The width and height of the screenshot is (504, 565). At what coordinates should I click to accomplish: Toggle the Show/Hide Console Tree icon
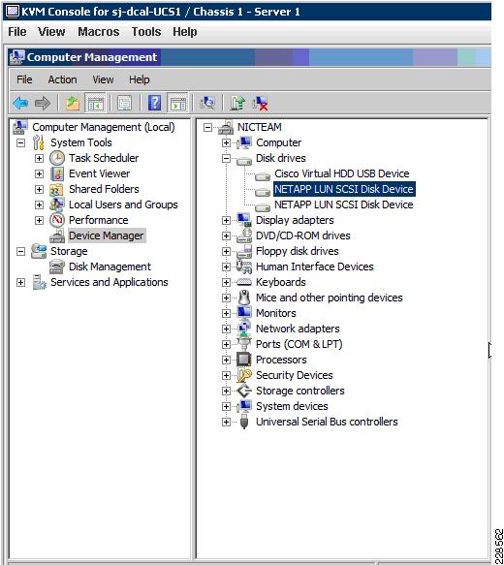[95, 103]
